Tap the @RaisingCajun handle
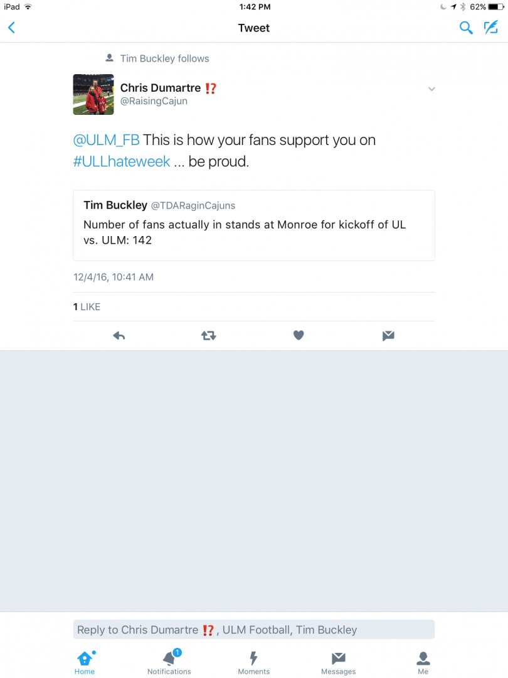This screenshot has width=508, height=678. [x=154, y=101]
